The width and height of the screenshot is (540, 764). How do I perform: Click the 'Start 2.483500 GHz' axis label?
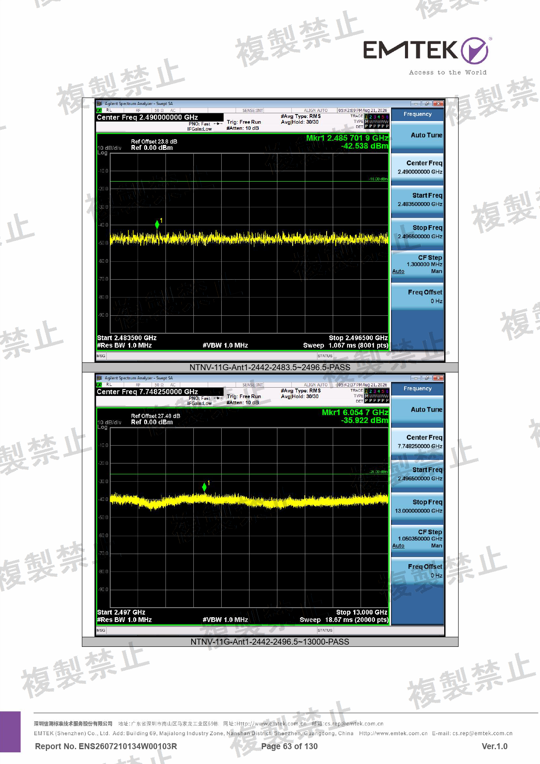point(127,338)
